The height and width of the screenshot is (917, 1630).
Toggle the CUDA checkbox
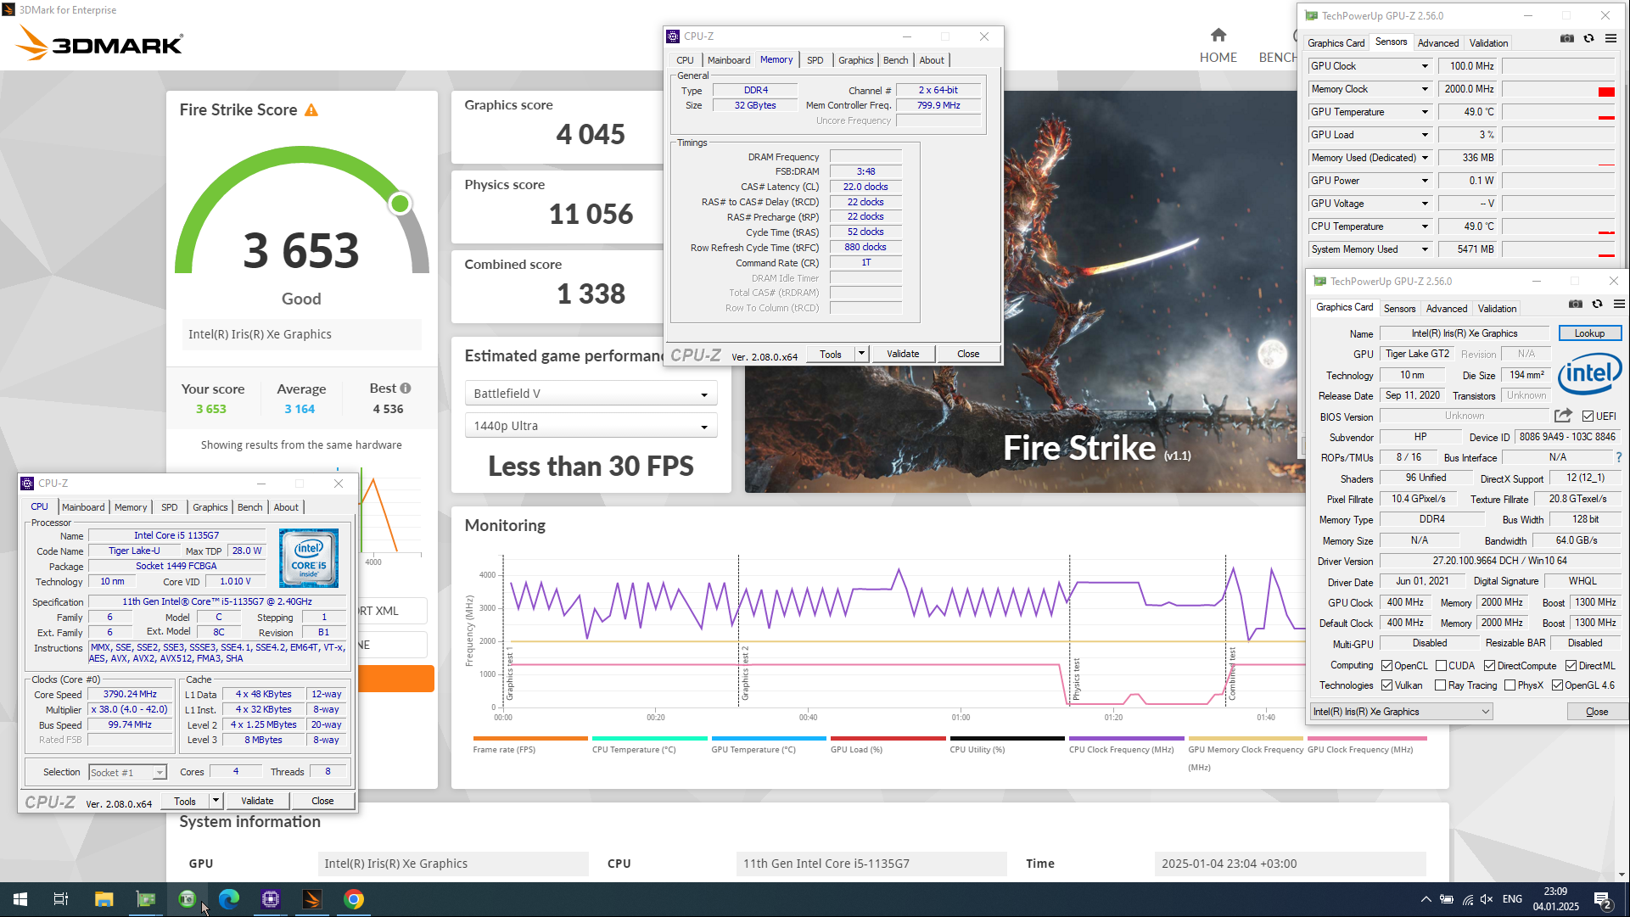pos(1441,666)
